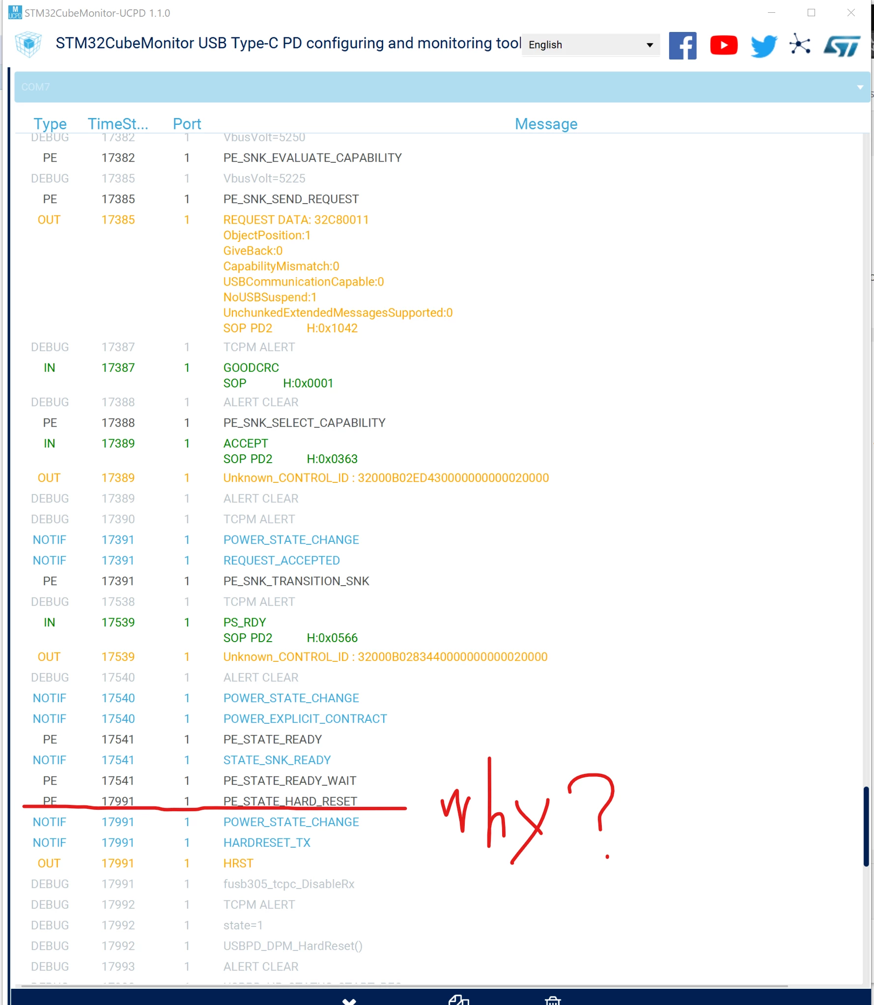This screenshot has width=874, height=1005.
Task: Click the UCPD app icon in title bar
Action: coord(15,13)
